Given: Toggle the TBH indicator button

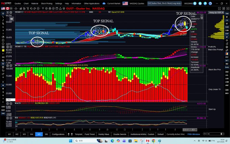Looking at the screenshot, I should click(227, 14).
